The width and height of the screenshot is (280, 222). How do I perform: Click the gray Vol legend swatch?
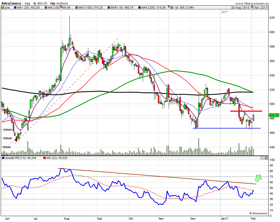pos(172,7)
